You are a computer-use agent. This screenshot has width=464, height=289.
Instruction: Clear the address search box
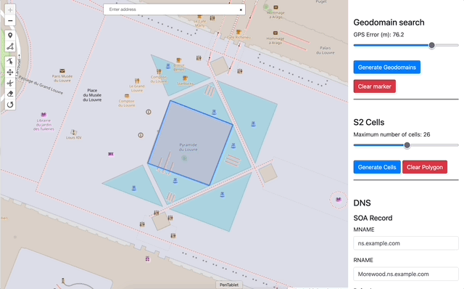pos(241,9)
